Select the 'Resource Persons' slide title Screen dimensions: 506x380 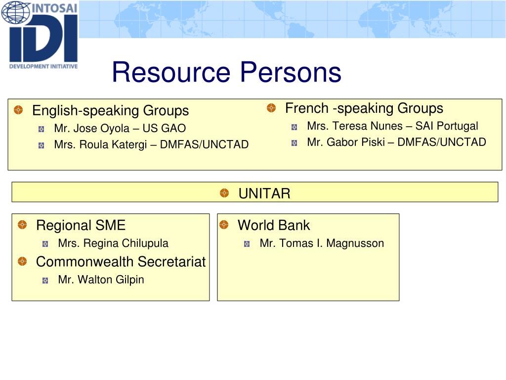(226, 72)
